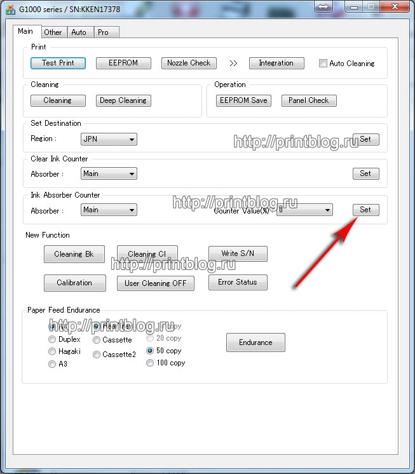The image size is (415, 474).
Task: Expand the Clear Ink Counter Absorber dropdown
Action: [109, 173]
